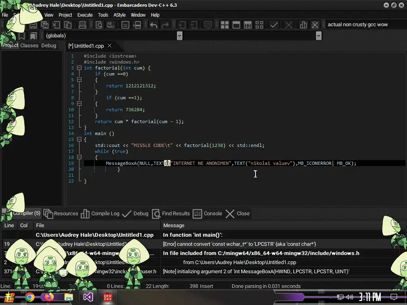Switch to the Classes side panel tab
407x305 pixels.
click(x=29, y=46)
